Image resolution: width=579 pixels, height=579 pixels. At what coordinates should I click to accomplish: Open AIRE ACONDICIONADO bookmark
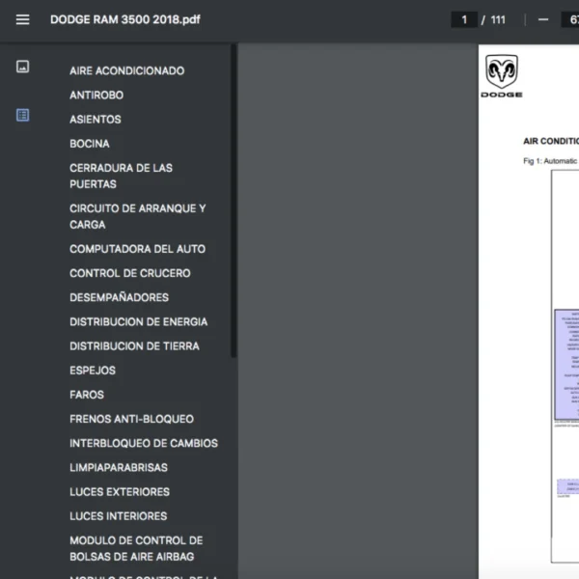coord(126,70)
